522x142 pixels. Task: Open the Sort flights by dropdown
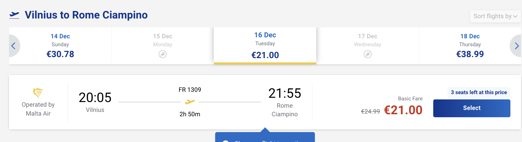point(495,16)
